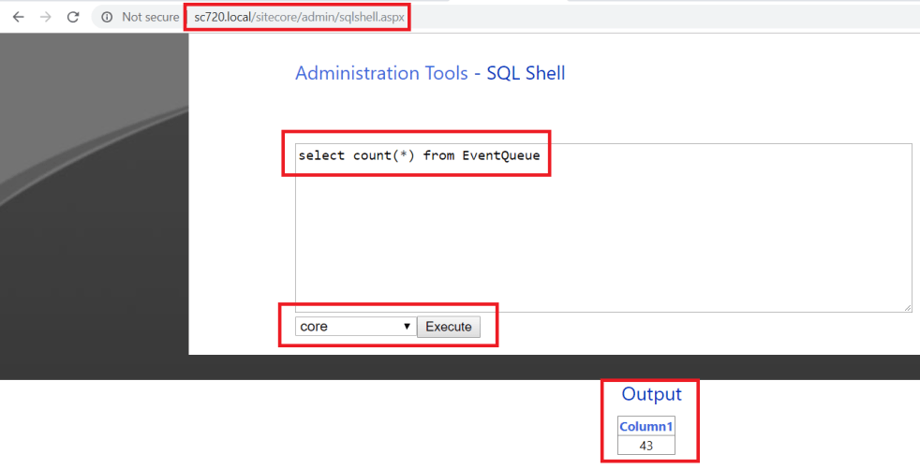Image resolution: width=920 pixels, height=469 pixels.
Task: Click the browser forward arrow
Action: 45,17
